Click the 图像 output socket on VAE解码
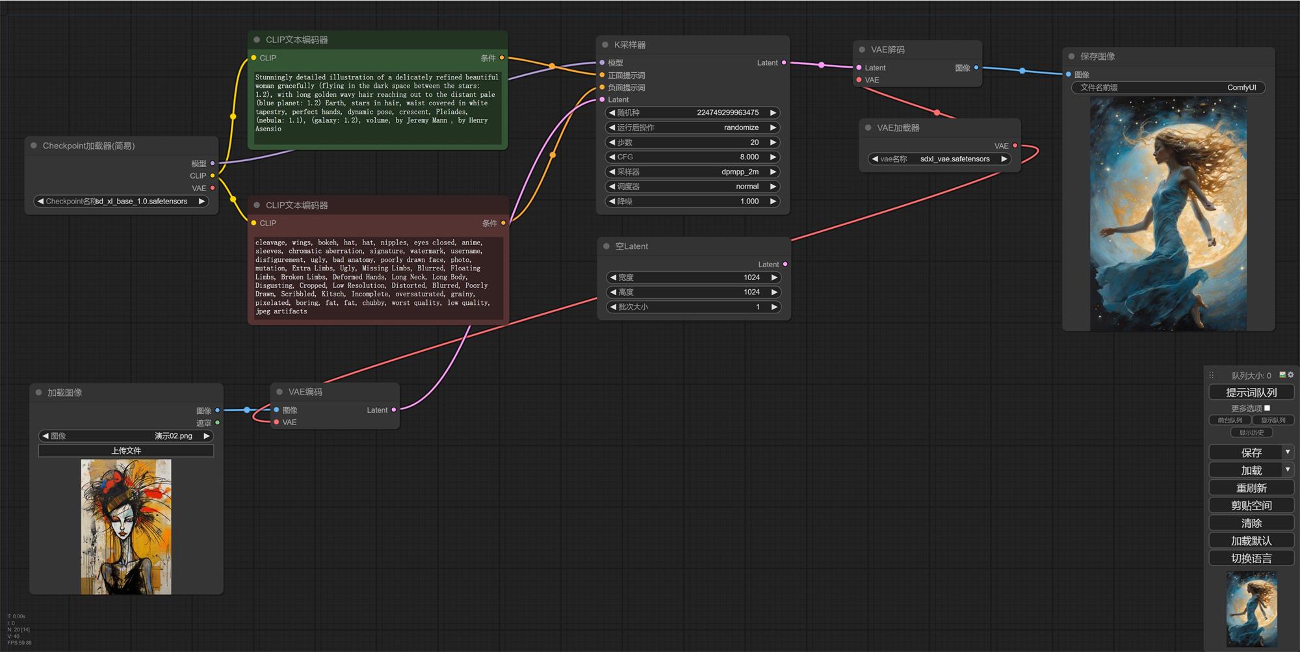 pos(976,67)
